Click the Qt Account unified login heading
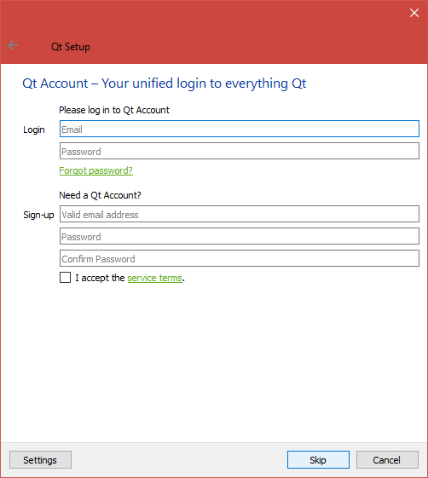This screenshot has width=428, height=478. coord(165,84)
